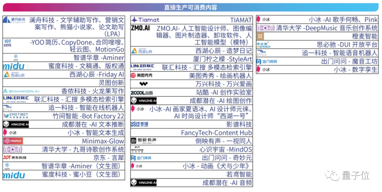Screen dimensions: 382x192
Task: Click 清华大学 -DeepMusic 音乐创作系统 text
Action: click(327, 28)
